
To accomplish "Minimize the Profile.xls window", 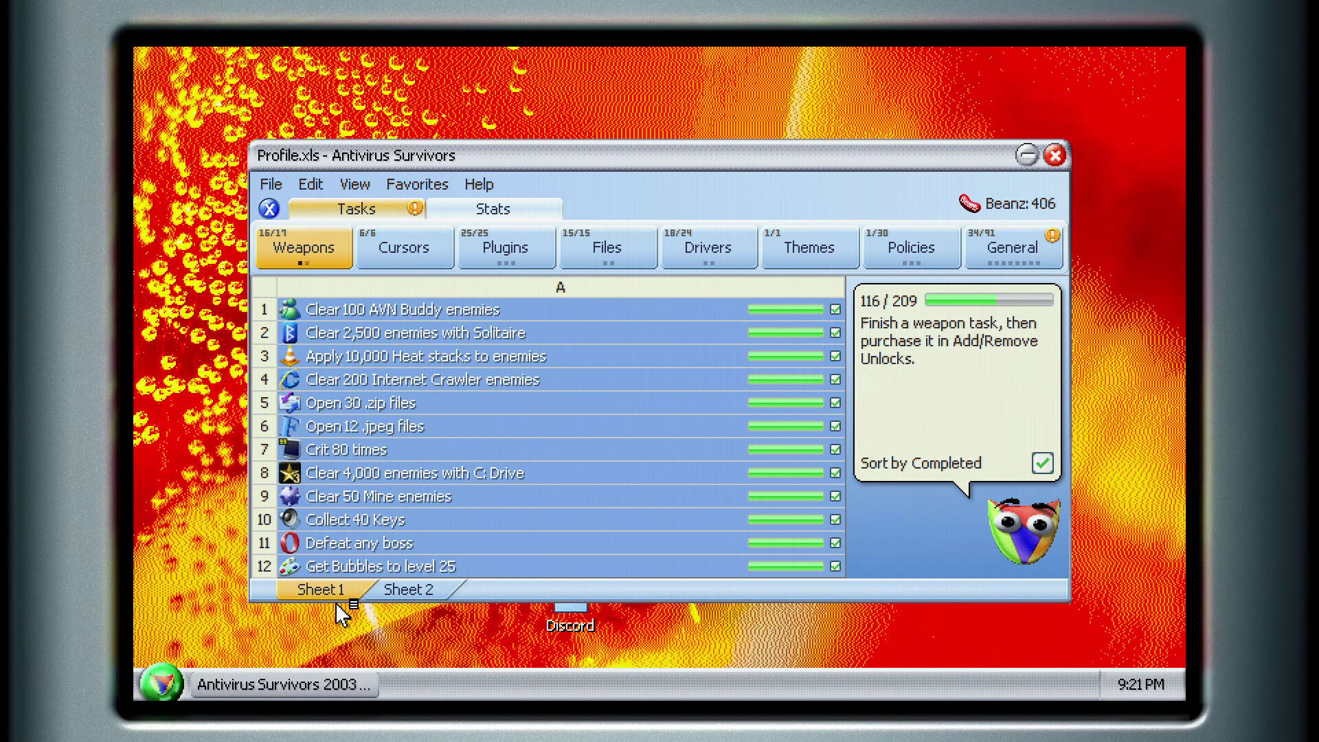I will point(1027,155).
